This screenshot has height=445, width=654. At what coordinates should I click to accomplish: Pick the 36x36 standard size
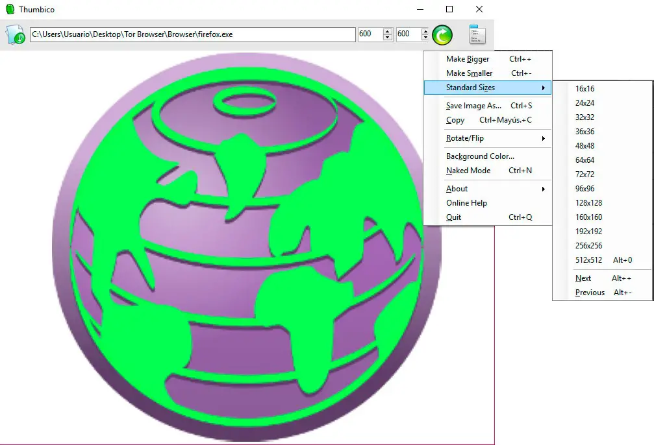[x=602, y=132]
